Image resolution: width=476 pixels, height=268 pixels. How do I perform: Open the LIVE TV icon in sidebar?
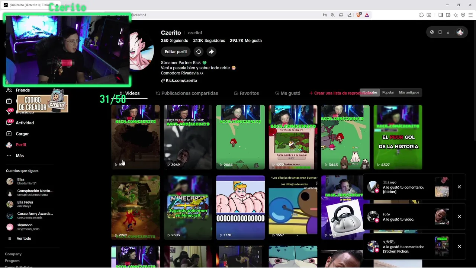tap(9, 101)
